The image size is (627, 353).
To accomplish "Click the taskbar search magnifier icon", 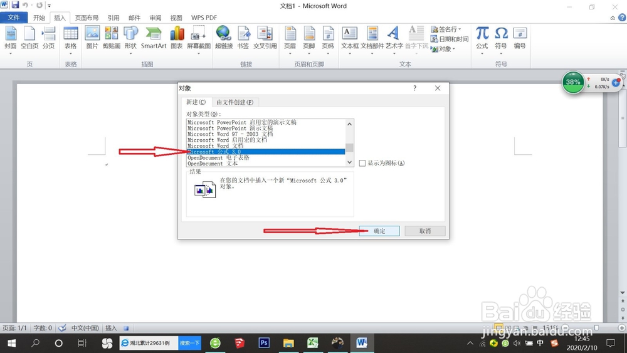I will point(35,343).
